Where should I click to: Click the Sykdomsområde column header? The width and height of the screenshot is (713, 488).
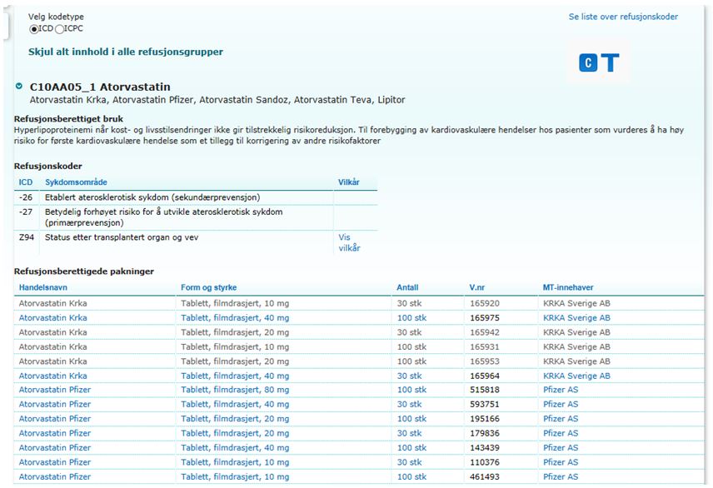[77, 182]
